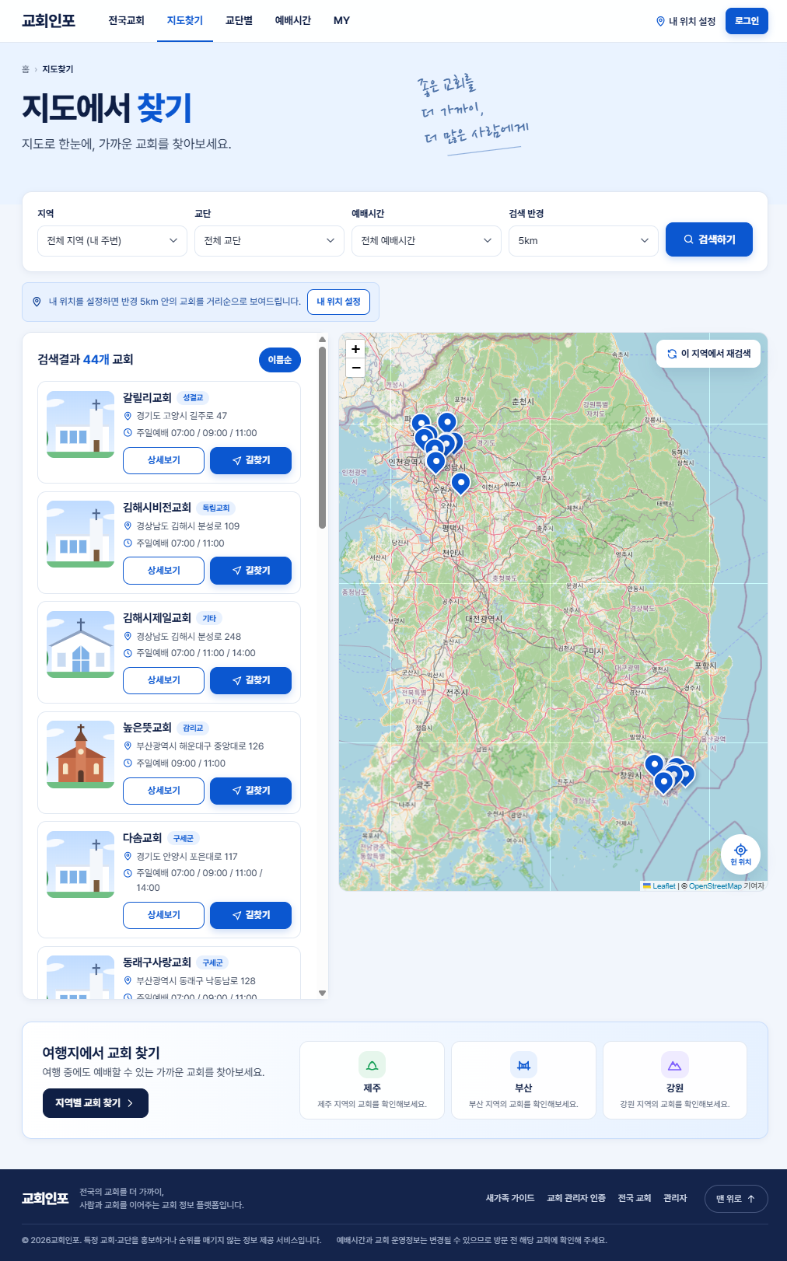
Task: Click the 성결교 tag on 갈릴리교회
Action: click(x=193, y=397)
